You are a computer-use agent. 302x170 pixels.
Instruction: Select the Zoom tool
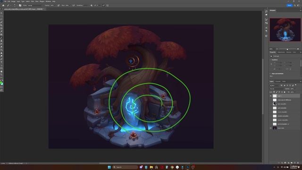coord(1,75)
